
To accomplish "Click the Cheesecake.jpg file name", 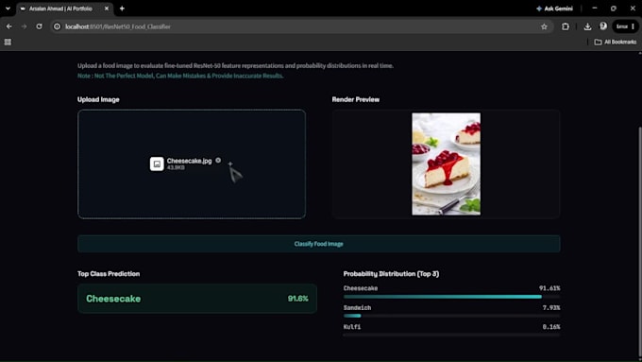I will point(189,161).
